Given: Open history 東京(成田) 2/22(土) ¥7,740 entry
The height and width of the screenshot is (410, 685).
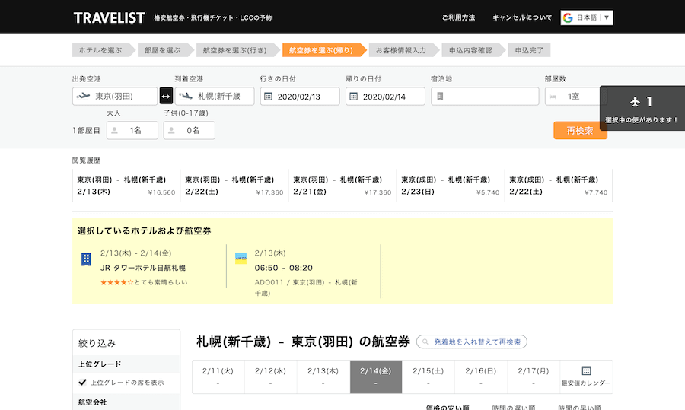Looking at the screenshot, I should pos(559,186).
